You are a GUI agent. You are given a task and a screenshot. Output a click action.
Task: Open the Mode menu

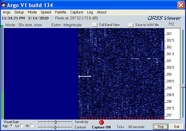tap(32, 12)
